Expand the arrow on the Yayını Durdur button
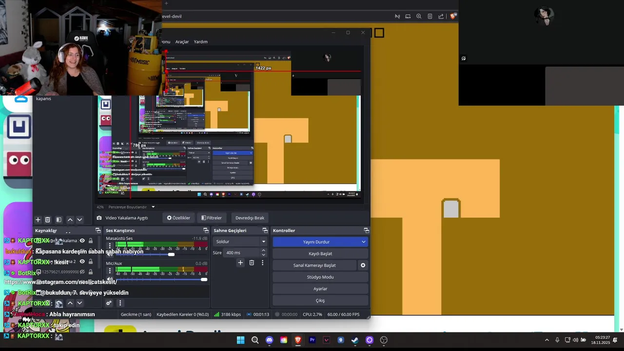624x351 pixels. click(x=363, y=242)
